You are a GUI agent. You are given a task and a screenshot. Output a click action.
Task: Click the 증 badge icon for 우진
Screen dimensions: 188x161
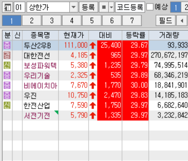[7, 95]
